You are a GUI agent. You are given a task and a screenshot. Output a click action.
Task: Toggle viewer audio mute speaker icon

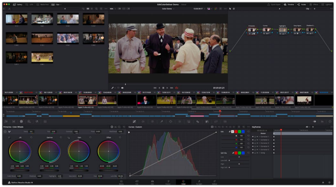tap(123, 88)
